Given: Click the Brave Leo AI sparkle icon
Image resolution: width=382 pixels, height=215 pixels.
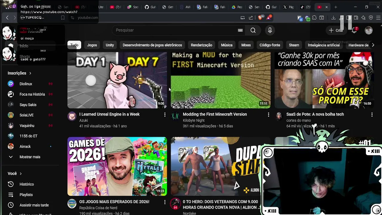Looking at the screenshot, I should [363, 18].
